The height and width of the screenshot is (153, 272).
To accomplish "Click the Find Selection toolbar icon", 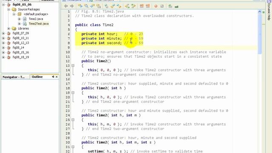I will pyautogui.click(x=80, y=6).
